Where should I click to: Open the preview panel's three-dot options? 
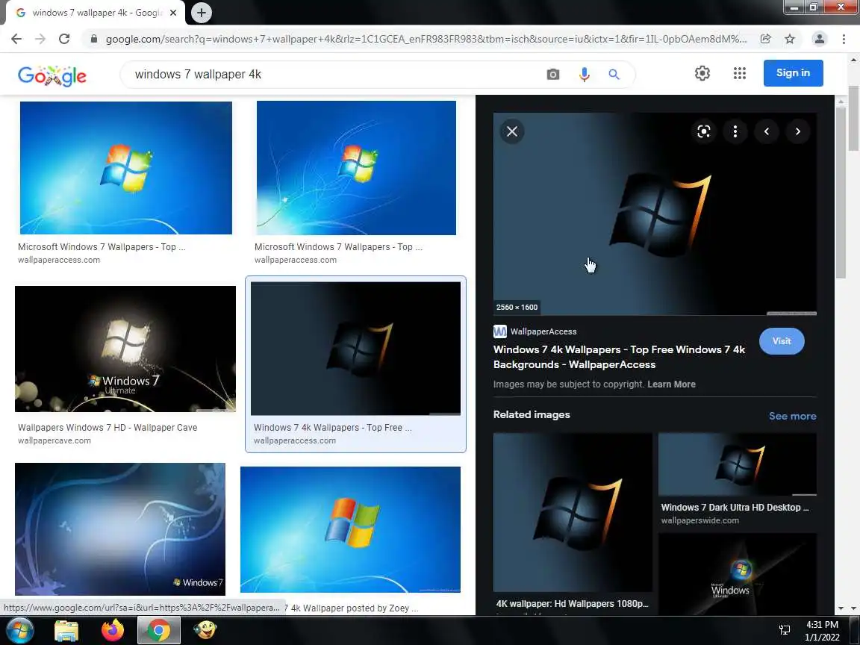click(x=735, y=131)
